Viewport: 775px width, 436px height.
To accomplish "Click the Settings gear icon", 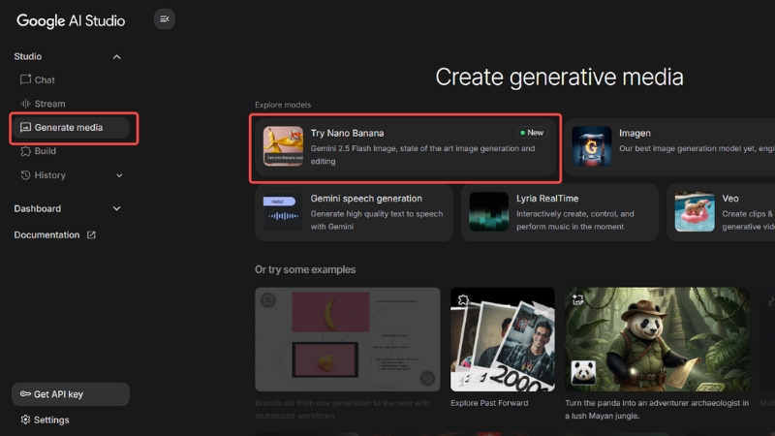I will click(x=26, y=420).
